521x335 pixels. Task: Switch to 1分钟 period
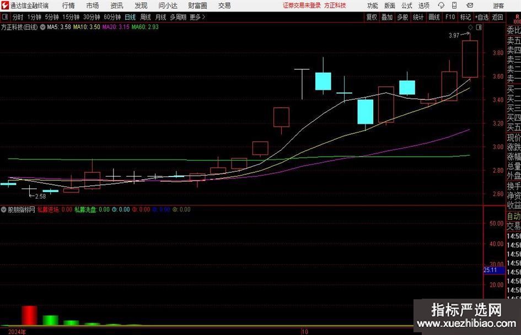[34, 17]
